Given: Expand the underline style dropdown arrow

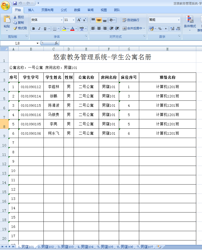Looking at the screenshot, I should point(49,29).
